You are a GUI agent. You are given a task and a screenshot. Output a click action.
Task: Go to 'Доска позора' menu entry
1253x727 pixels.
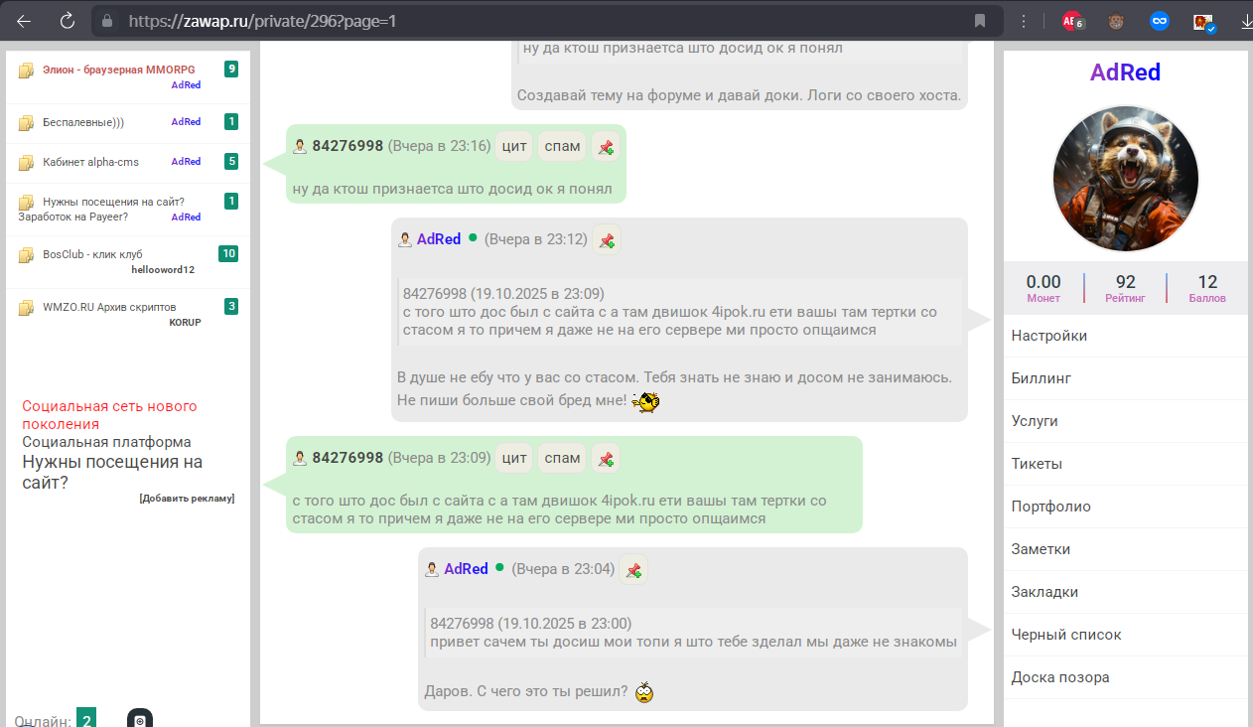click(1059, 677)
